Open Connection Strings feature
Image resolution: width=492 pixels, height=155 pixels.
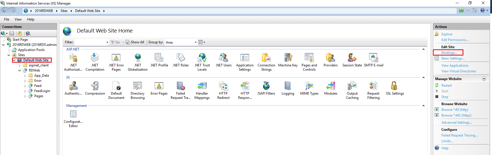click(266, 62)
